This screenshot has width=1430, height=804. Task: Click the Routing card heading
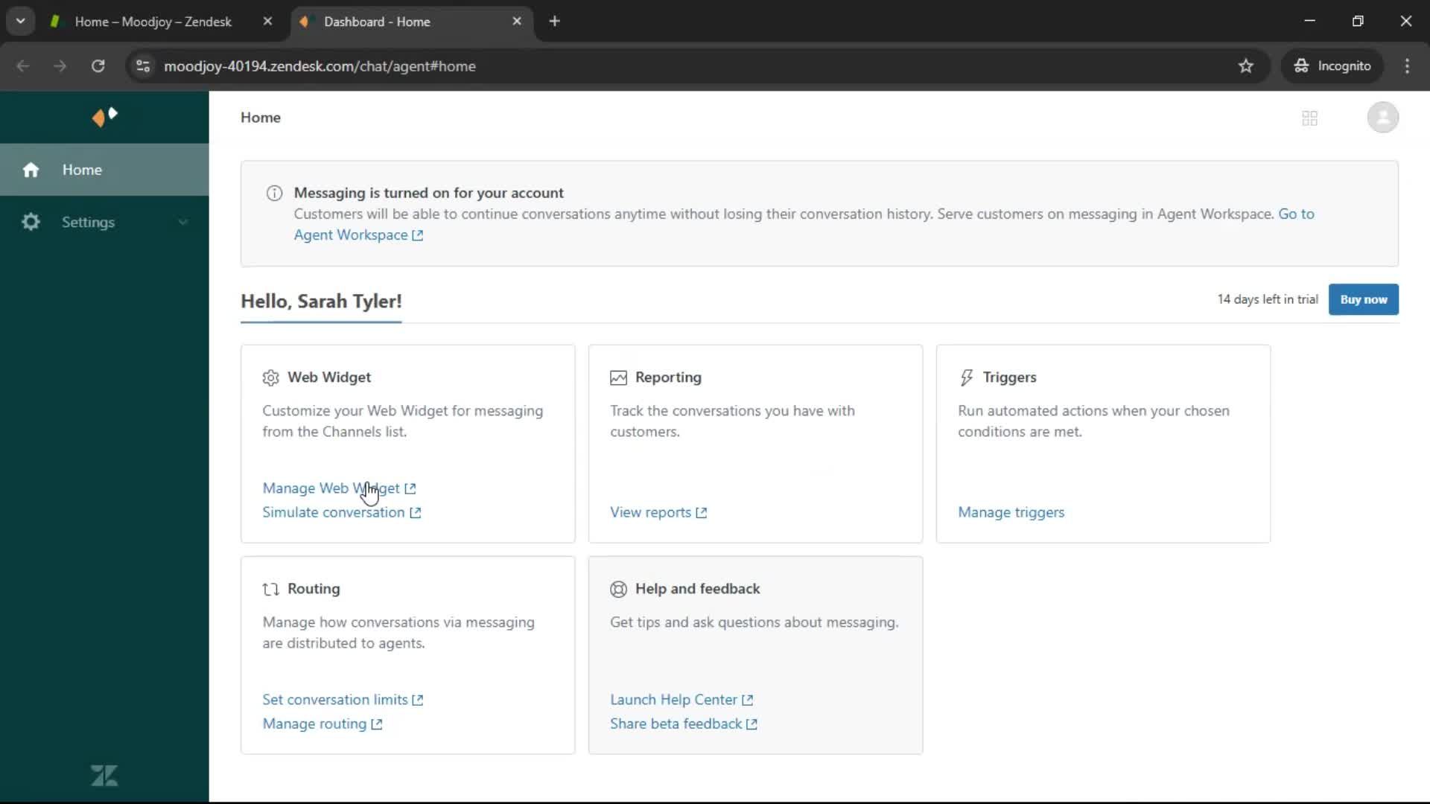[314, 589]
